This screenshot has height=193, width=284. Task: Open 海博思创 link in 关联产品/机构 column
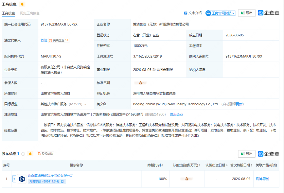(262, 179)
